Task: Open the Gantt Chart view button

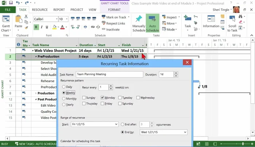Action: coord(6,23)
